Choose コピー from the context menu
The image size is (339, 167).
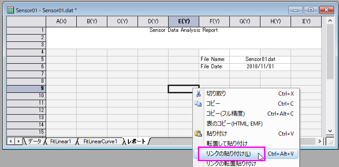pos(246,104)
